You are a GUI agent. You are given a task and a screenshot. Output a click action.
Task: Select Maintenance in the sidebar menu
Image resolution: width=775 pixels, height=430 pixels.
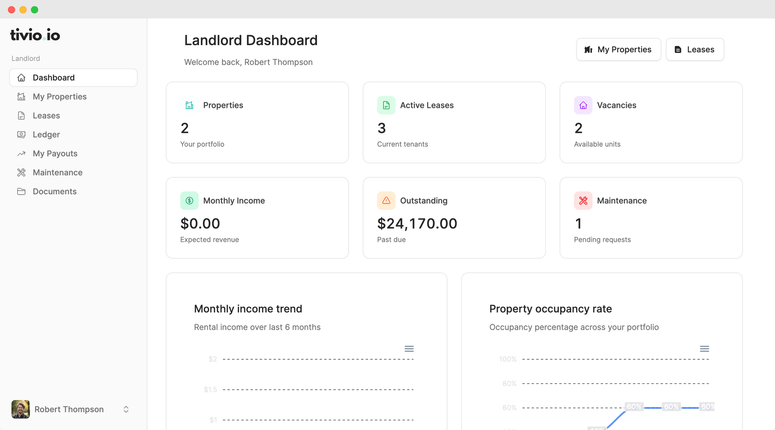coord(58,172)
